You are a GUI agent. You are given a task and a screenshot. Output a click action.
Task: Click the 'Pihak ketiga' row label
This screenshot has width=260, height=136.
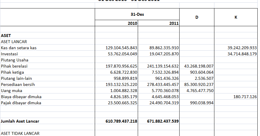(x=12, y=72)
